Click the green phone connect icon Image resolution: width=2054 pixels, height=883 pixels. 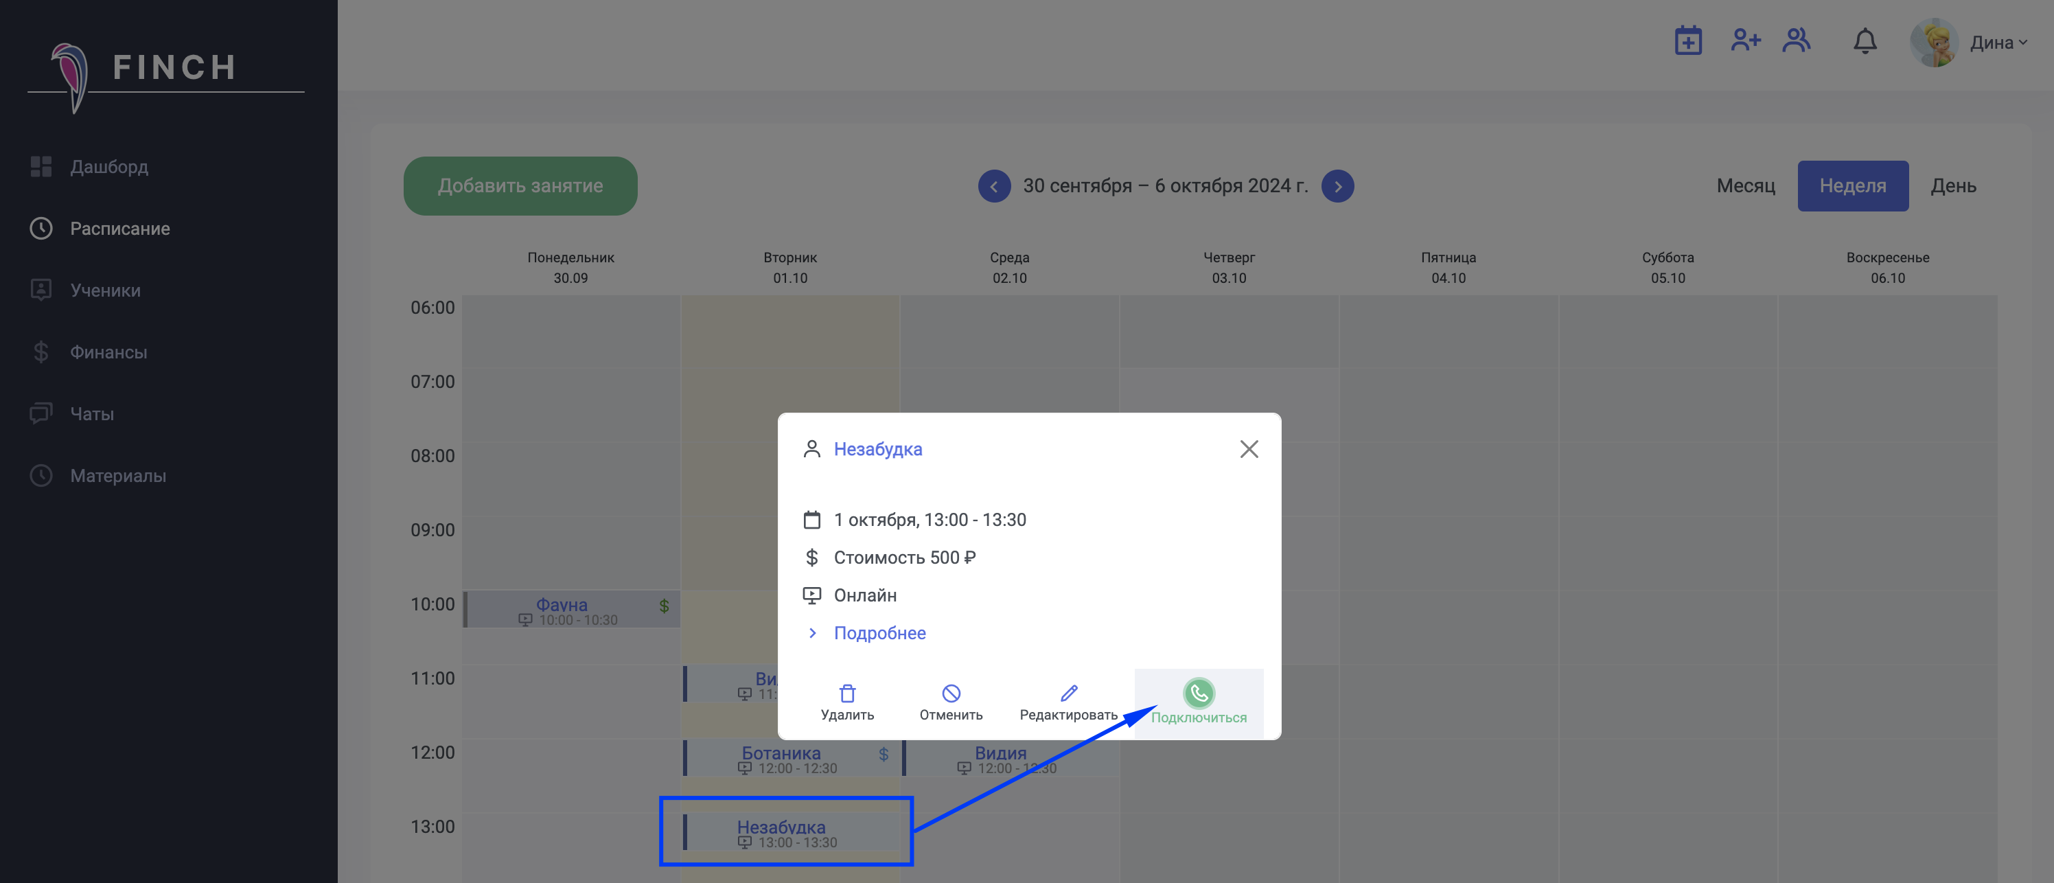(1199, 692)
